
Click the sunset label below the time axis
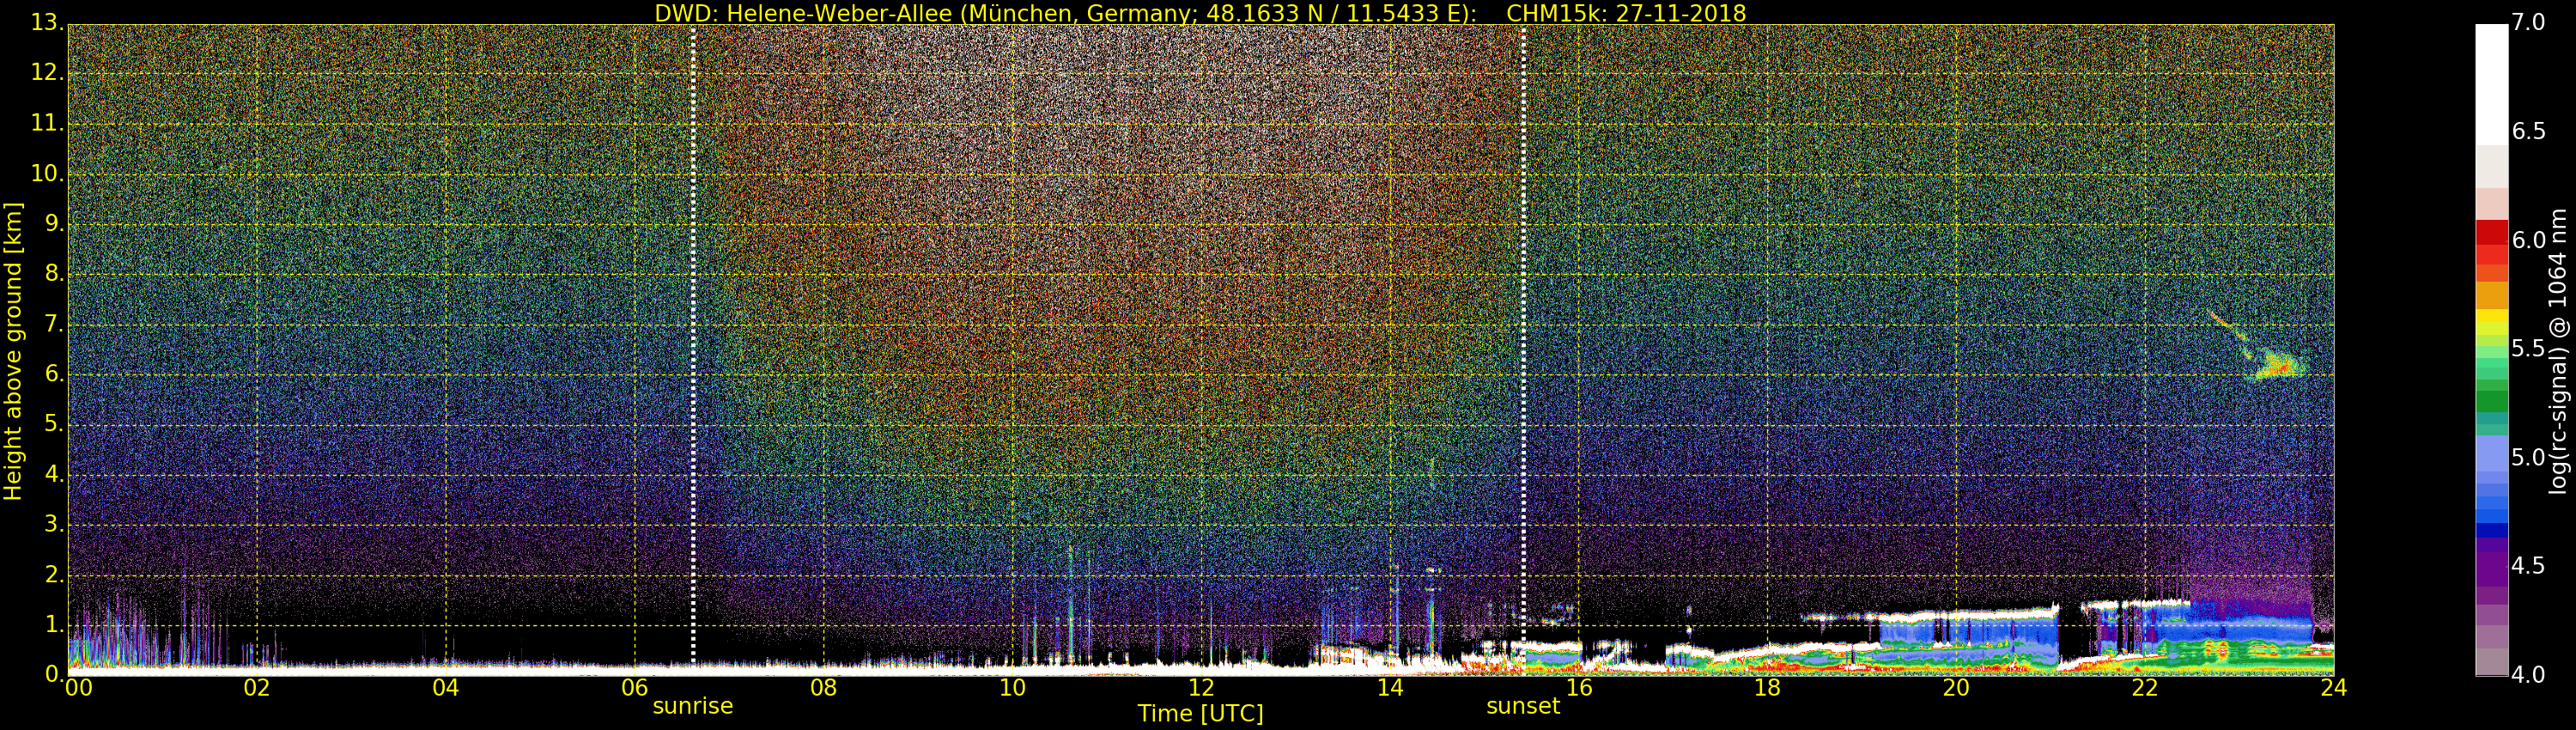tap(1522, 706)
